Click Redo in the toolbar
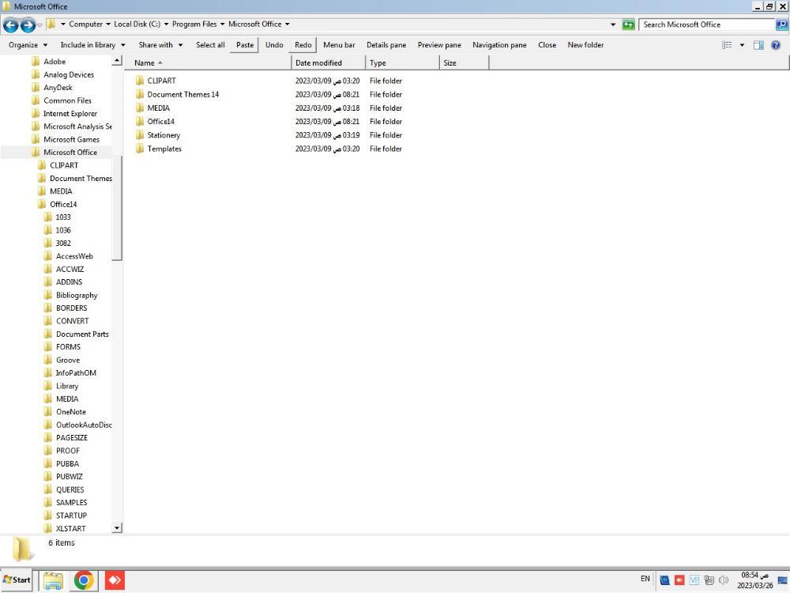The image size is (790, 593). click(303, 45)
